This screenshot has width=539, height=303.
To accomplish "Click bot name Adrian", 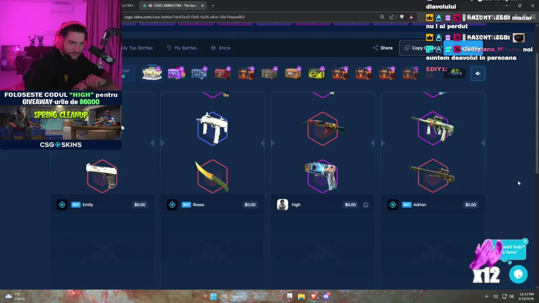I will (419, 205).
